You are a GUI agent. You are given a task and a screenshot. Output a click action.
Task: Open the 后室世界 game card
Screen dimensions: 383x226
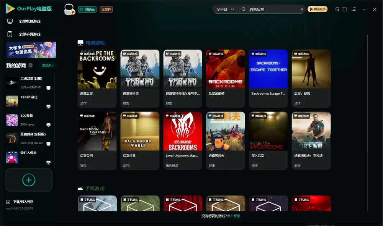[x=140, y=141]
